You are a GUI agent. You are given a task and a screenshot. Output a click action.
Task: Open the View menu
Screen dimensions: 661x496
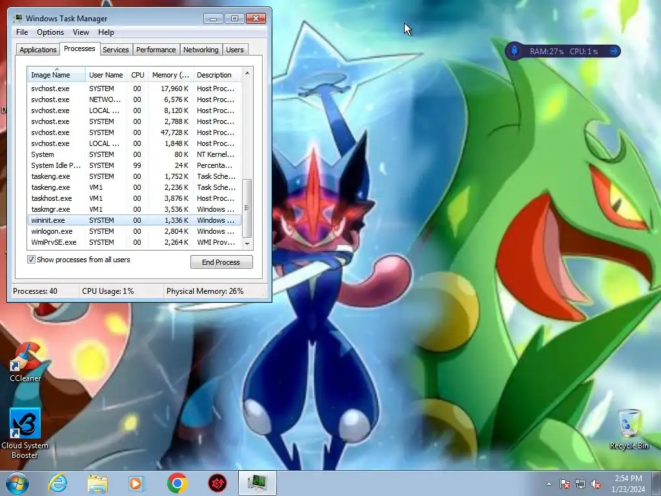[x=81, y=32]
